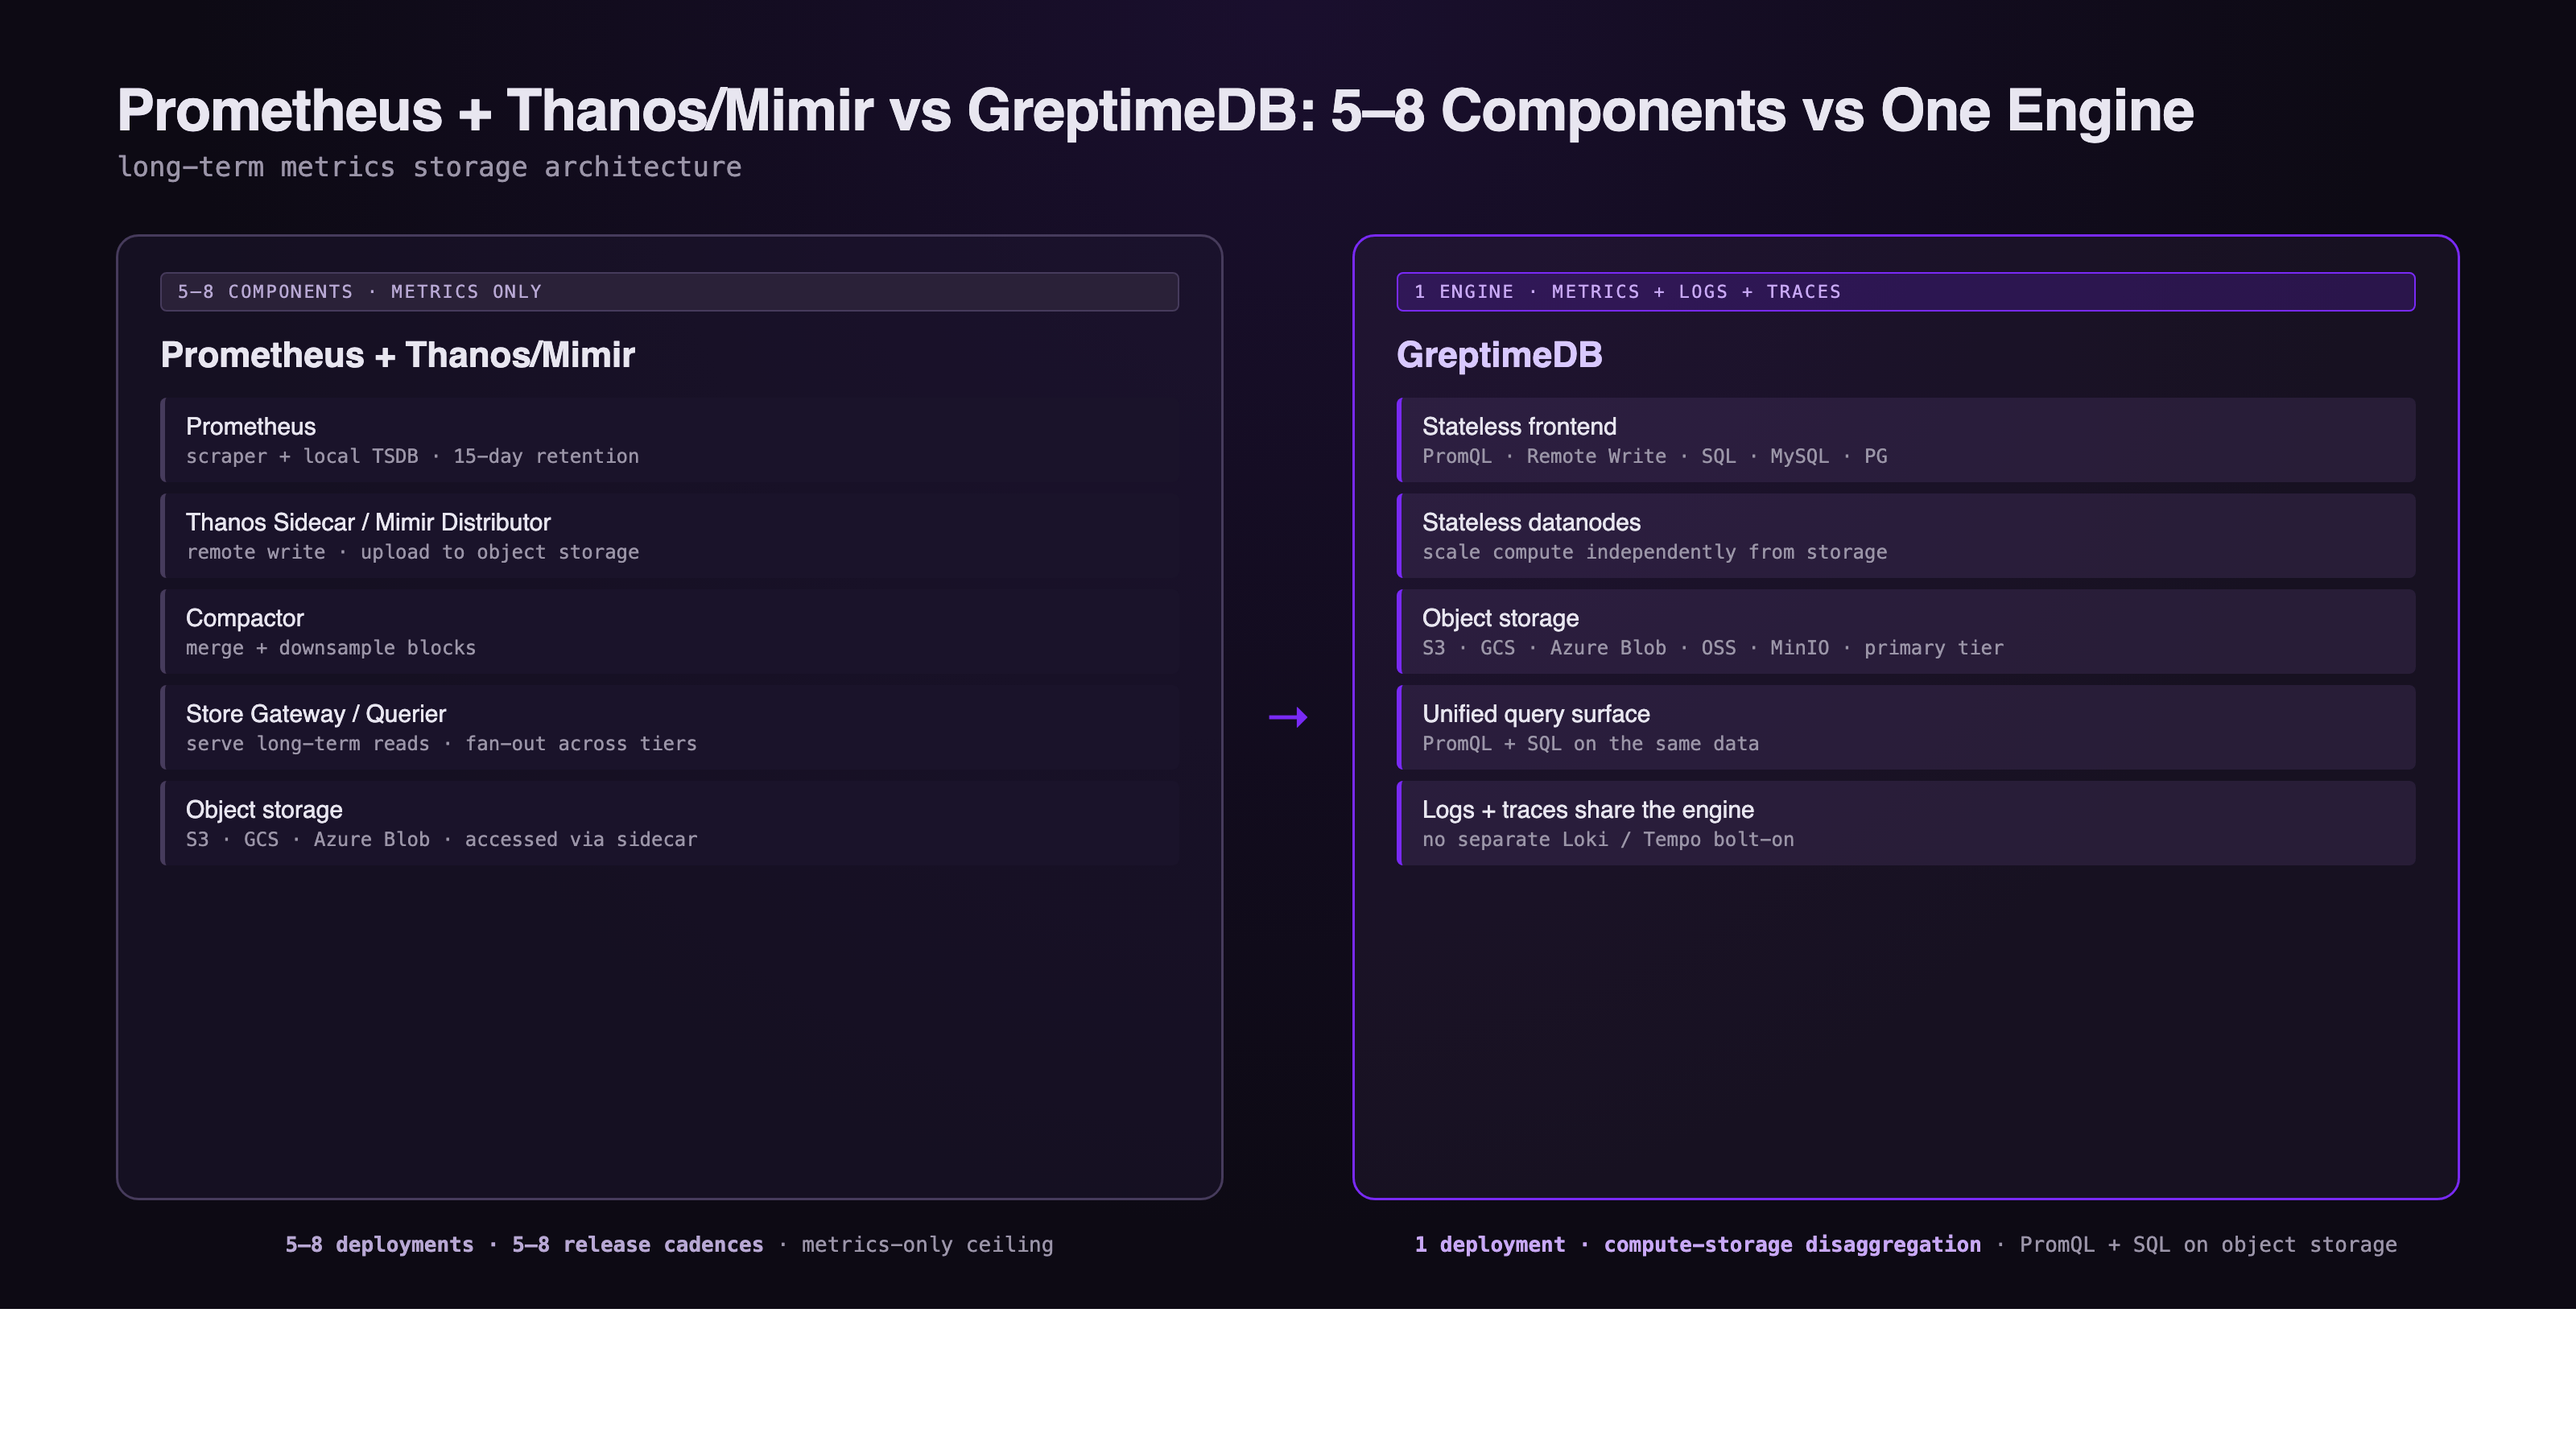The image size is (2576, 1449).
Task: Click the 'primary tier' Object storage description
Action: tap(1712, 648)
